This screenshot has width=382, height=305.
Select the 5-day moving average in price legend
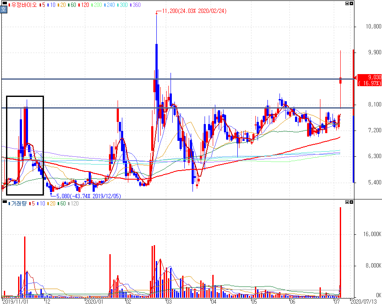pos(42,5)
